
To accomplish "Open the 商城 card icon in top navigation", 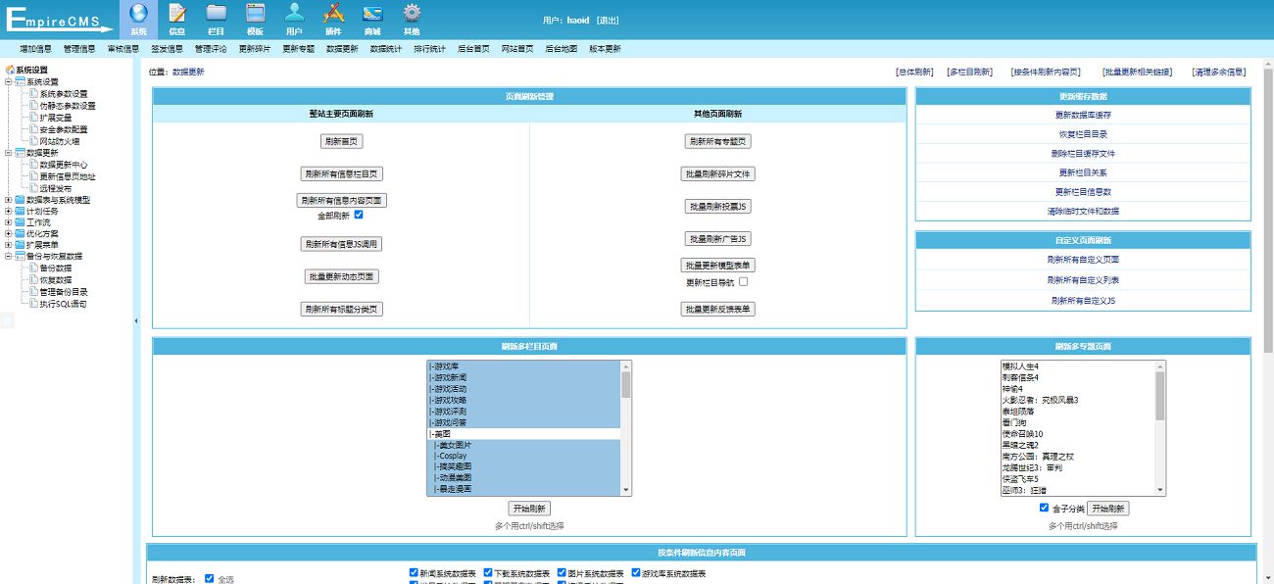I will [372, 13].
